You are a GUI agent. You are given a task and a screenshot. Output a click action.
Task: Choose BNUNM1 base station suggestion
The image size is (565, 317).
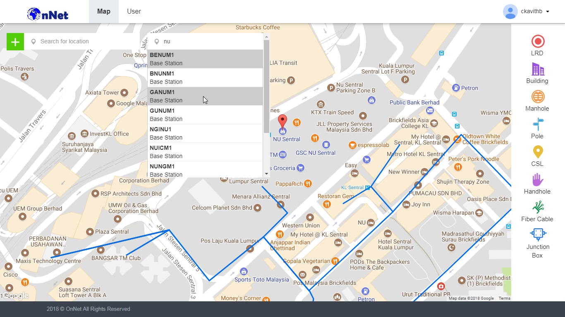205,78
